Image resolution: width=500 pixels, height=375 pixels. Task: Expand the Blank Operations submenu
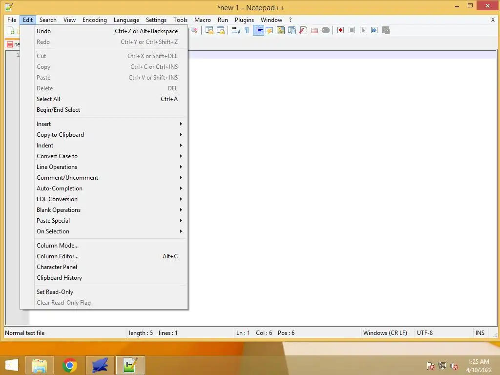[110, 210]
